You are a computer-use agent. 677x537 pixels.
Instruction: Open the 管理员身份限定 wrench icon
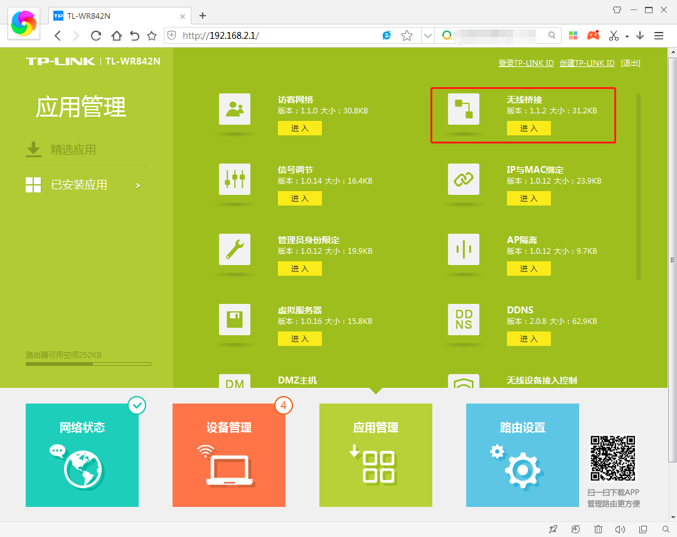tap(235, 249)
